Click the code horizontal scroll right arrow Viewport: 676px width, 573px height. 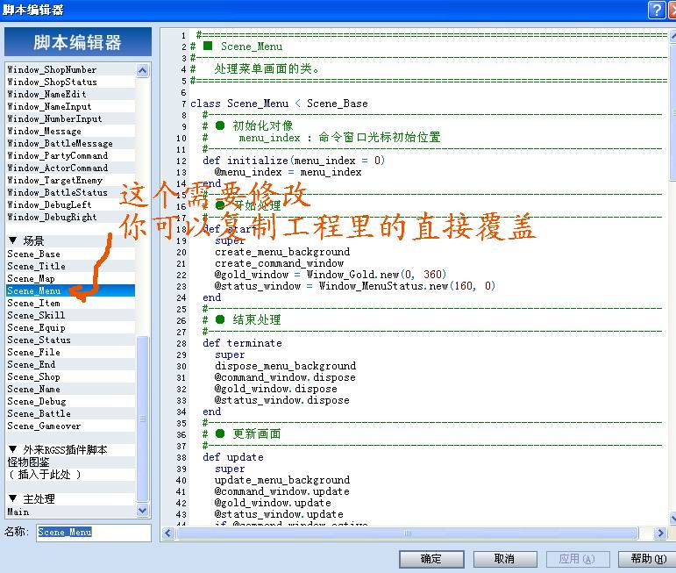[x=660, y=534]
